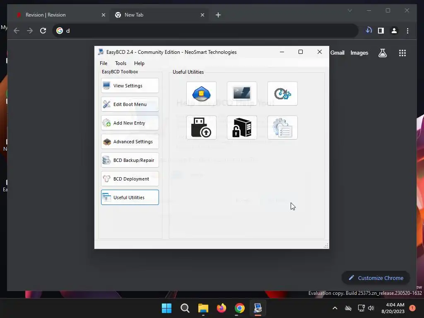Open Advanced Settings

pos(130,142)
